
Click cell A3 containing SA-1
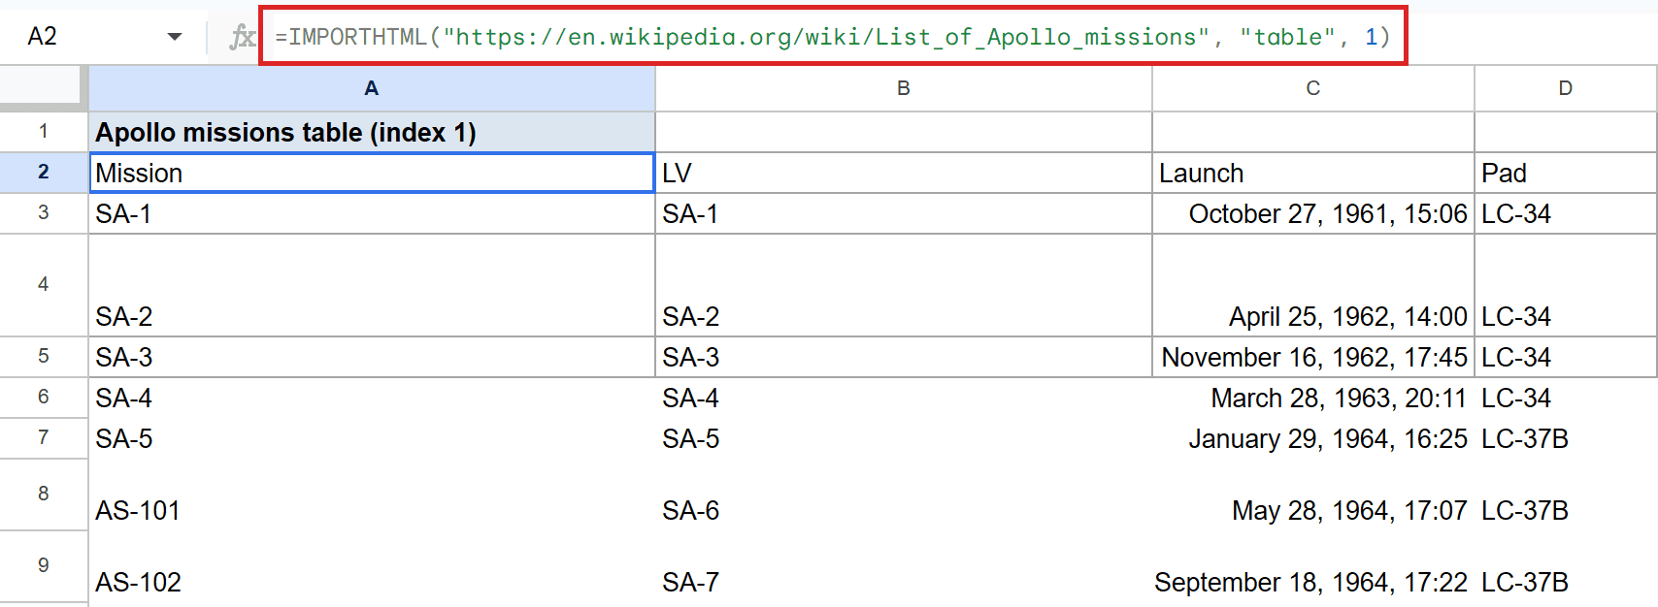pyautogui.click(x=372, y=213)
